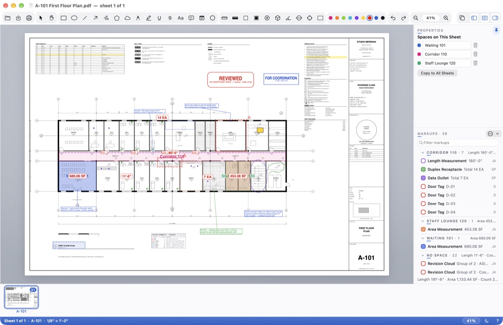Delete the Staff Lounge 120 space
This screenshot has width=503, height=325.
[475, 63]
